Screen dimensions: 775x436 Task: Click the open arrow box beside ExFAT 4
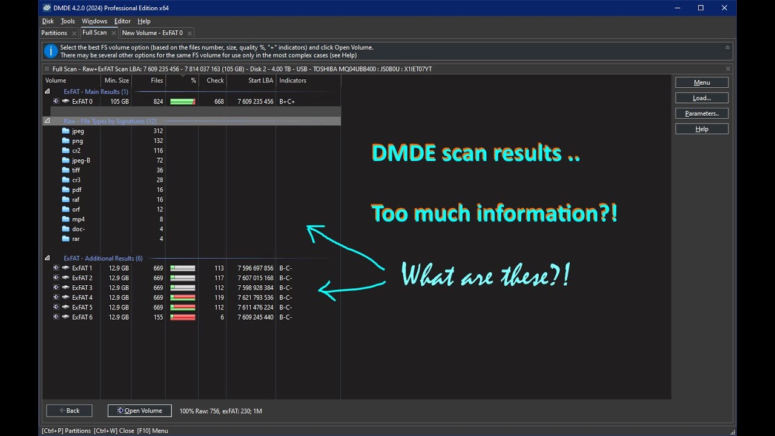pos(56,297)
